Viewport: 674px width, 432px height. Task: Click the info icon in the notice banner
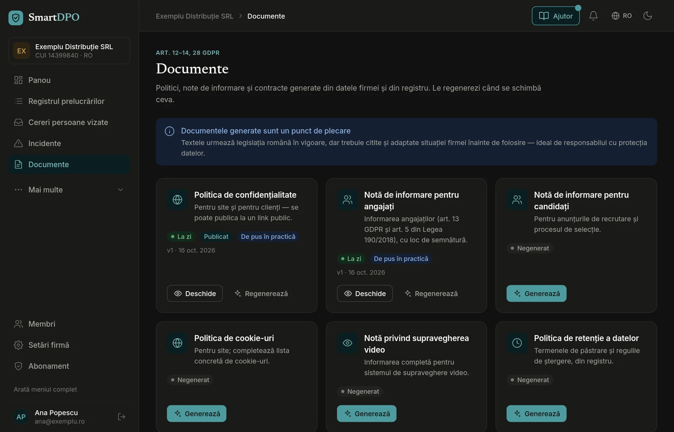tap(170, 131)
